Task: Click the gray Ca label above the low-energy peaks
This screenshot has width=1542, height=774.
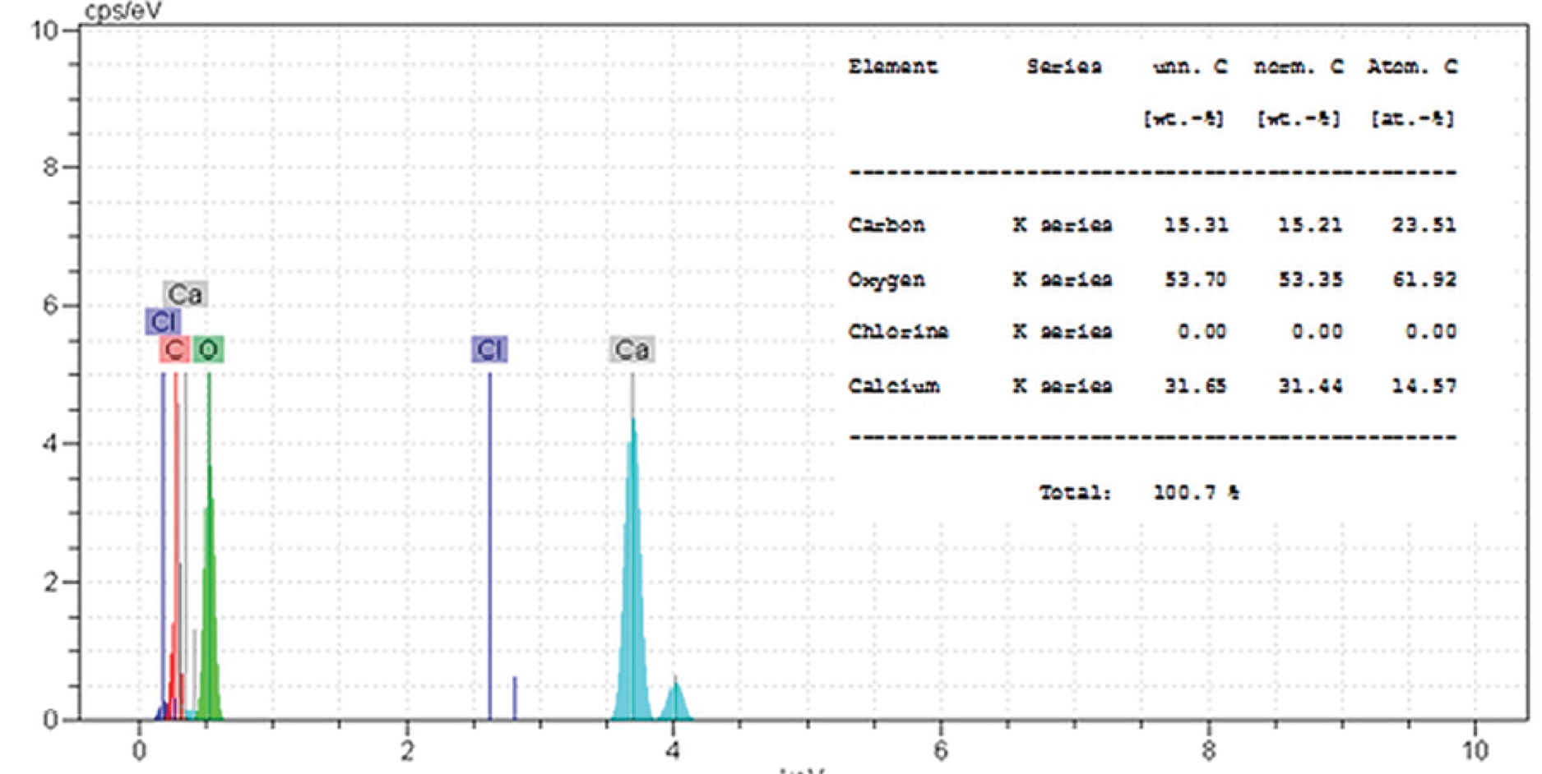Action: pos(185,294)
